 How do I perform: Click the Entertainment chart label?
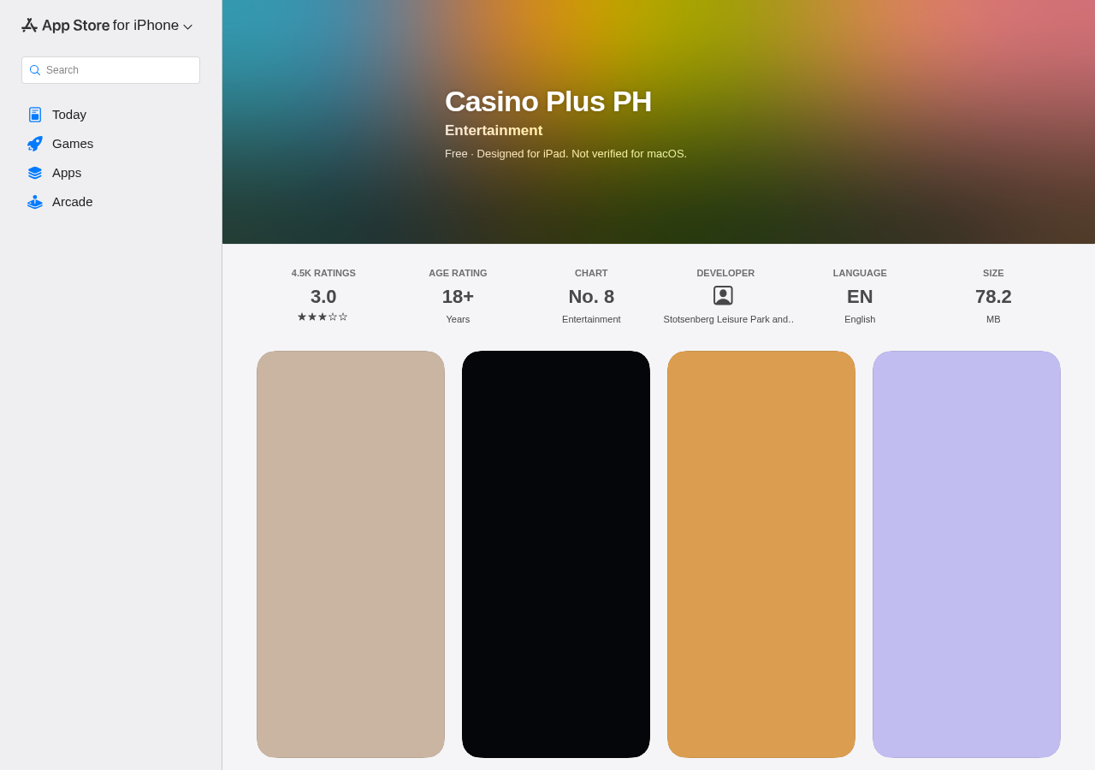[x=591, y=319]
